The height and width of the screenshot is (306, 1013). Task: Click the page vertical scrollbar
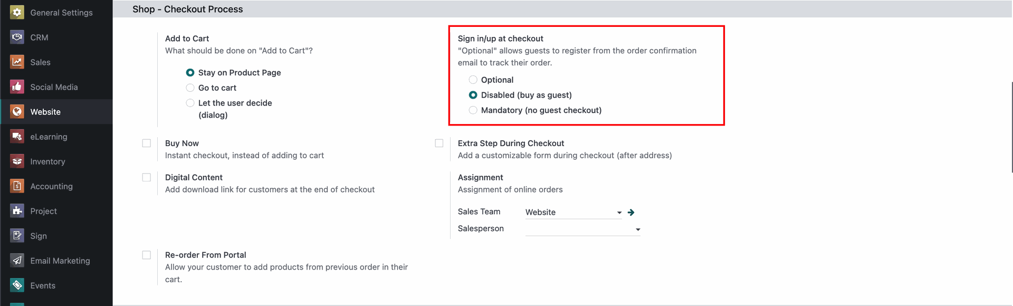pos(1011,127)
